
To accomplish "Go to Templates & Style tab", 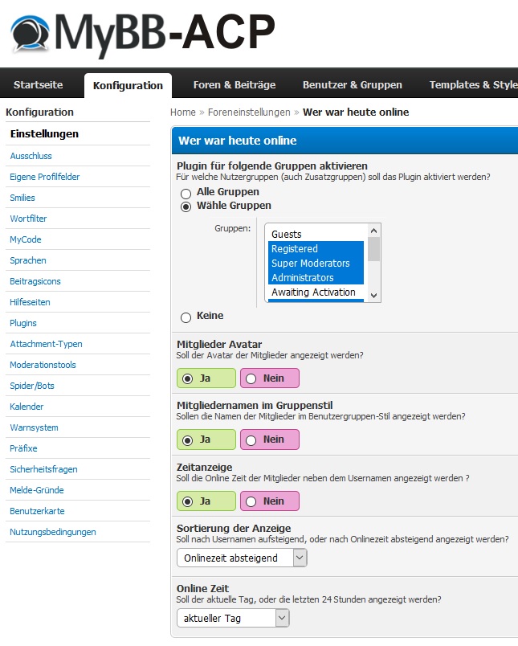I will tap(474, 85).
